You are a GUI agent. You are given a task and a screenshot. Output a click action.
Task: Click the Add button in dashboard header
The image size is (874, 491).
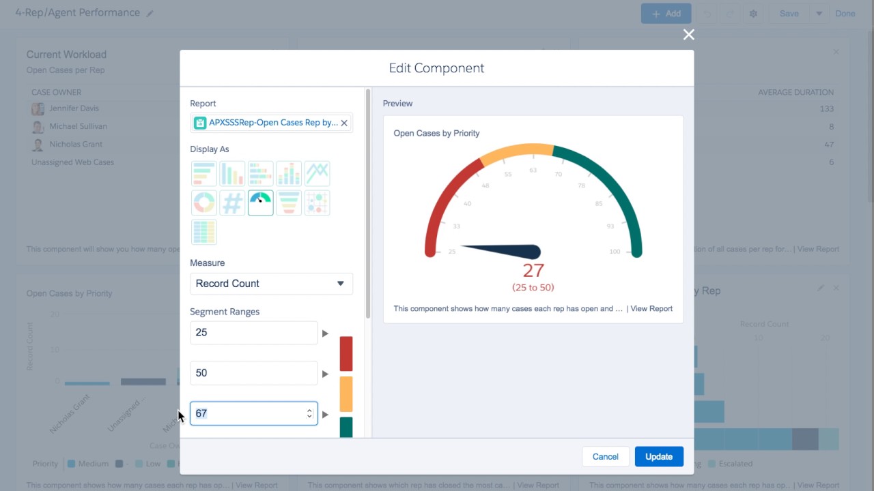point(666,14)
